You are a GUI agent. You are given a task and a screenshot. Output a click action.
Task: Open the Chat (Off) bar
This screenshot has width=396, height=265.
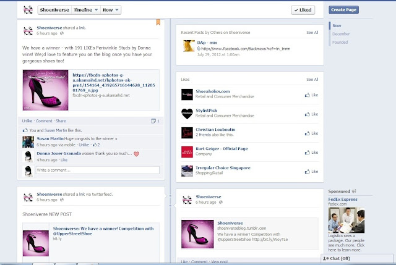coord(357,258)
